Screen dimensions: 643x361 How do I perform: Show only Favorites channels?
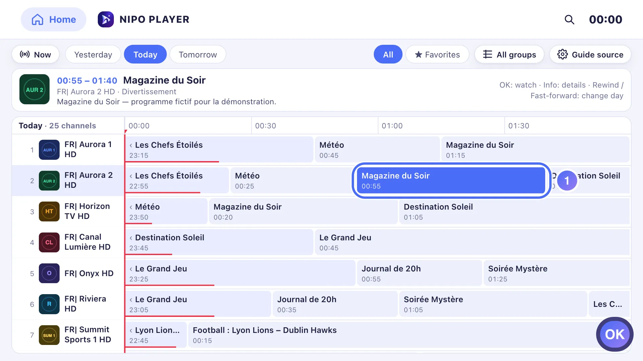pyautogui.click(x=437, y=54)
